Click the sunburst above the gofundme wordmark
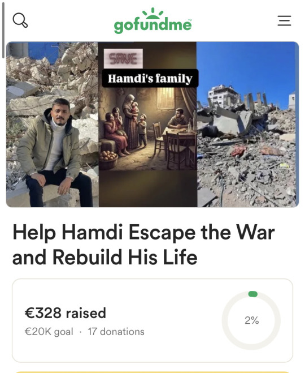Viewport: 305px width, 373px height. 152,14
